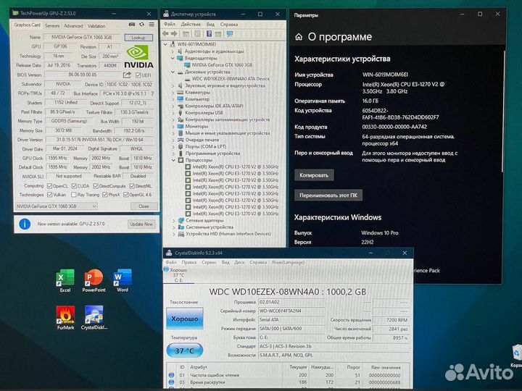Viewport: 522px width, 391px height.
Task: Expand the Системные устройства node
Action: tap(173, 227)
